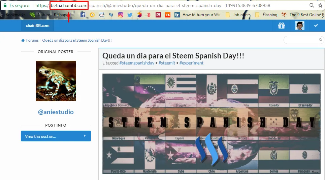Click the gift rewards icon in header
Image resolution: width=325 pixels, height=180 pixels.
[x=281, y=26]
